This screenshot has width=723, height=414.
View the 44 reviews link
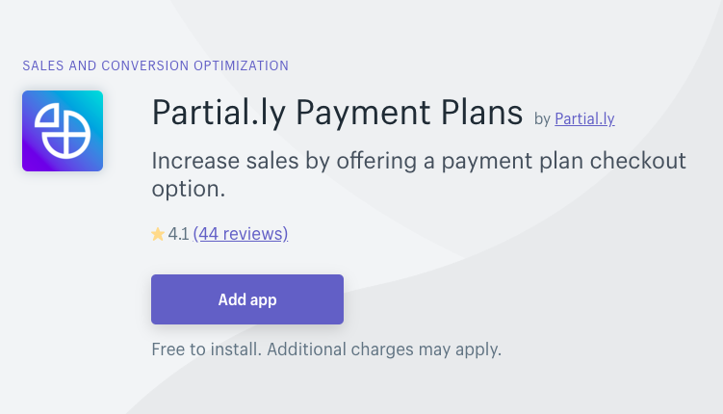pos(241,234)
